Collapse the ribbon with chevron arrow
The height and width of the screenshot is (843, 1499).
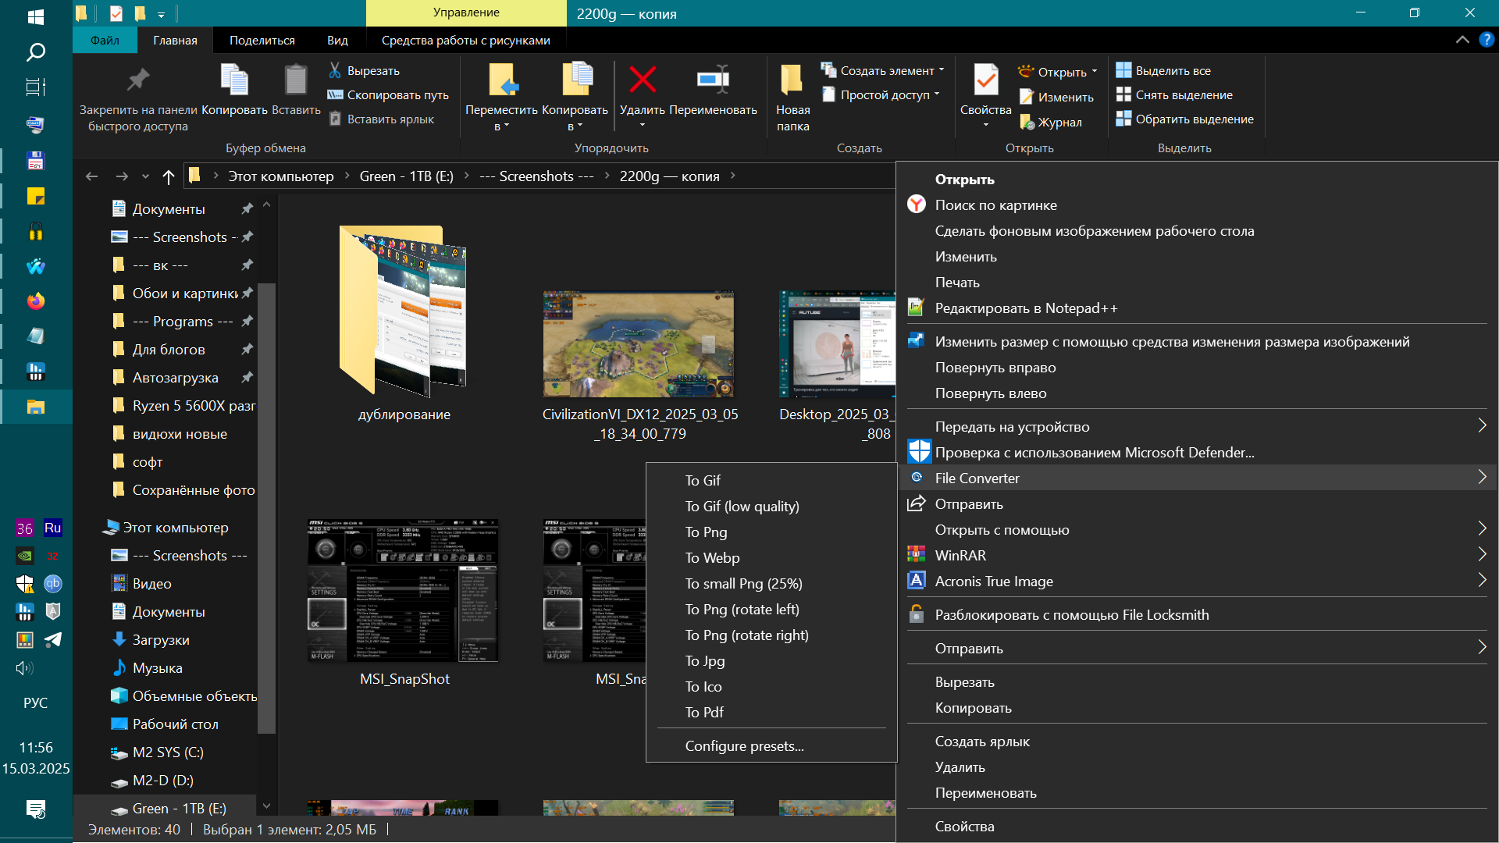click(1462, 40)
